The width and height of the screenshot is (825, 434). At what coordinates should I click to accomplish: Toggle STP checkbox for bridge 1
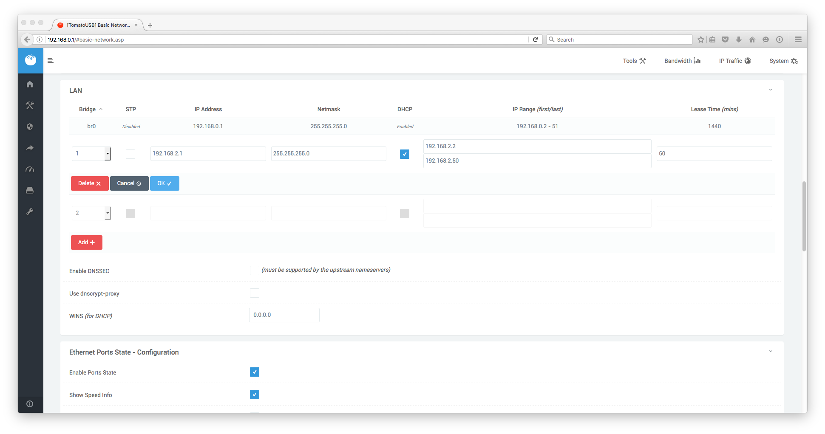click(130, 154)
